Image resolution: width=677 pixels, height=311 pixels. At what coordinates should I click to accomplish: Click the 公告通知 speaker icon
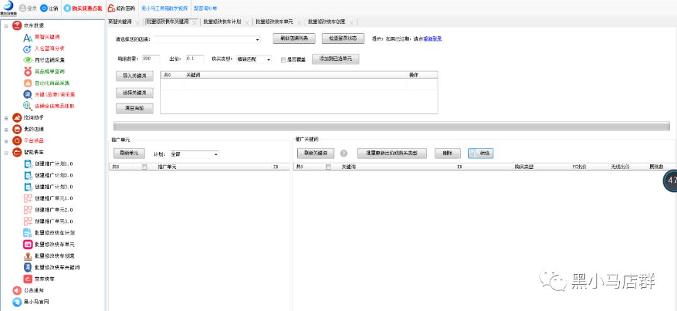click(17, 290)
